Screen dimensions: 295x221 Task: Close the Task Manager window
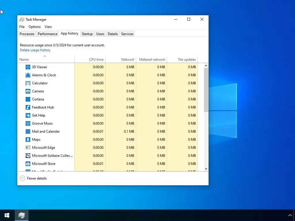point(202,19)
